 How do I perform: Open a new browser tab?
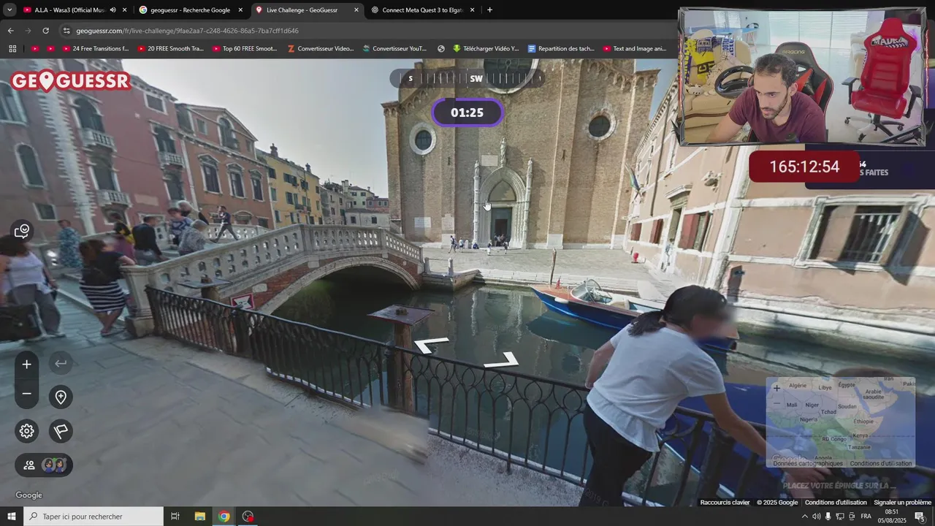(x=489, y=10)
